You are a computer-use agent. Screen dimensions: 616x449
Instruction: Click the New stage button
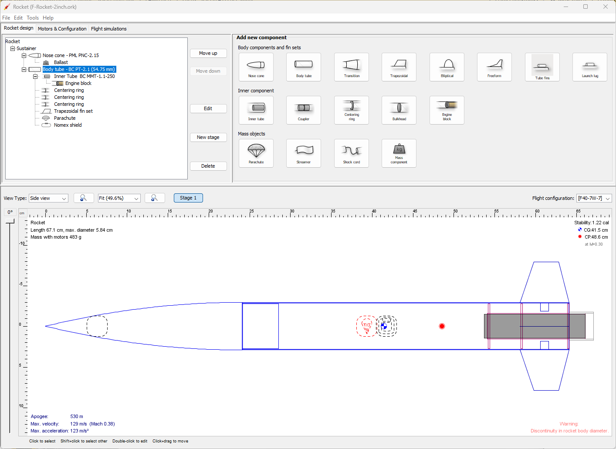tap(208, 137)
